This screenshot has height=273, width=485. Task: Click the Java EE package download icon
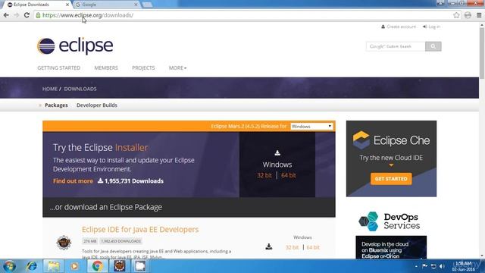click(x=269, y=246)
